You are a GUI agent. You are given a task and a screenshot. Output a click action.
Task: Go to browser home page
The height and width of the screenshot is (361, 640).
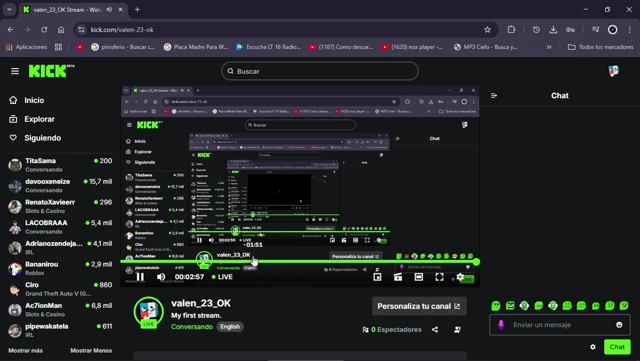pos(61,30)
